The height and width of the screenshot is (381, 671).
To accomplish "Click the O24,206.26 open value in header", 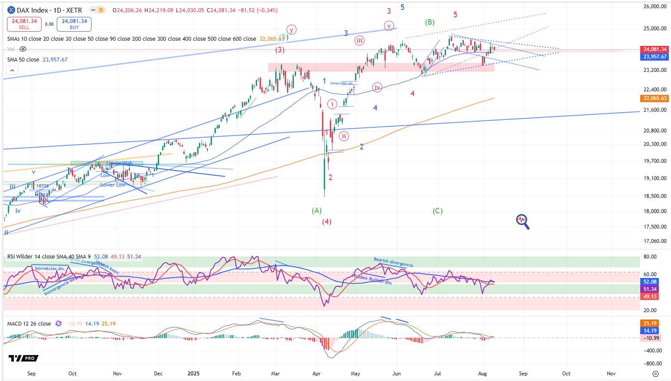I will coord(127,10).
